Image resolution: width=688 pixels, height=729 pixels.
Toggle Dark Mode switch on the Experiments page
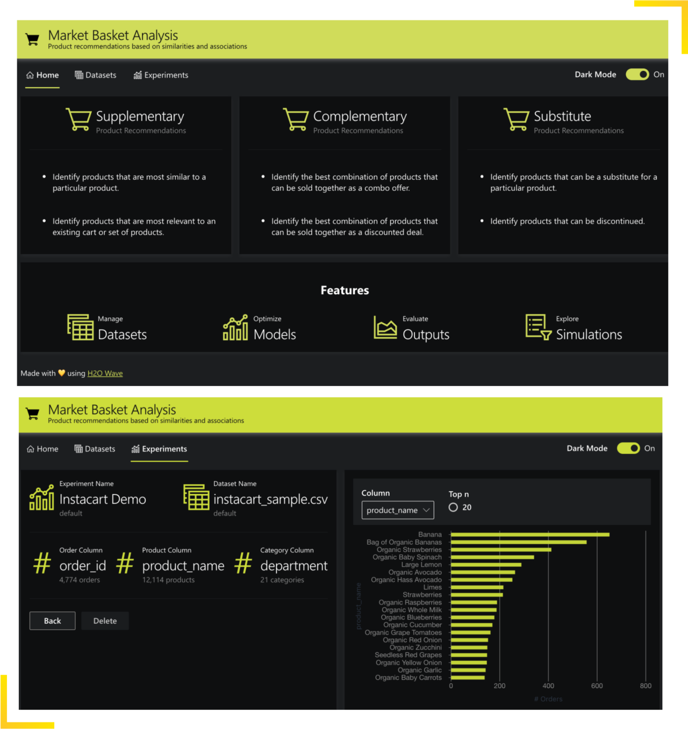click(x=628, y=448)
